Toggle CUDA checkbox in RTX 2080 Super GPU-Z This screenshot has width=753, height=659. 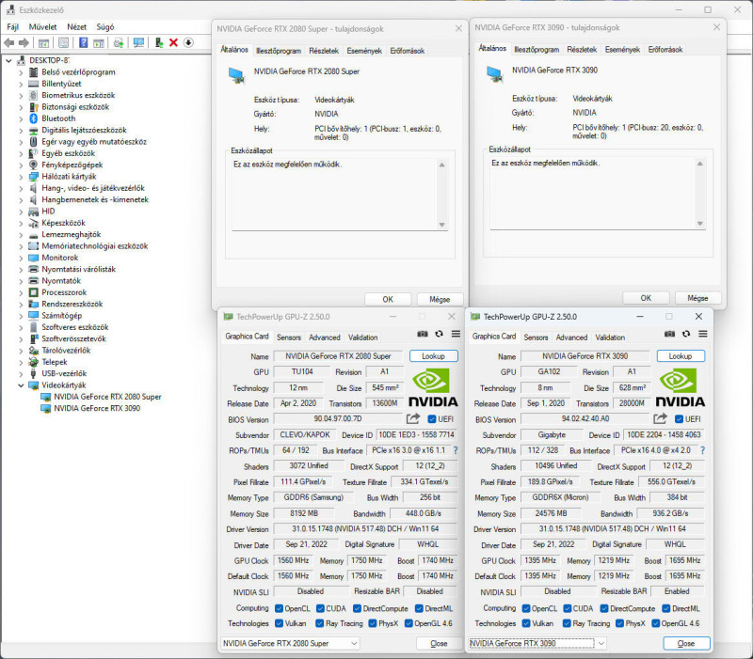coord(320,608)
